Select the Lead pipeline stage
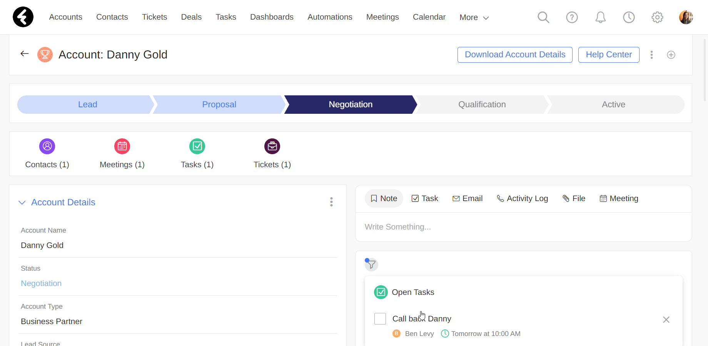Image resolution: width=708 pixels, height=346 pixels. click(x=85, y=105)
